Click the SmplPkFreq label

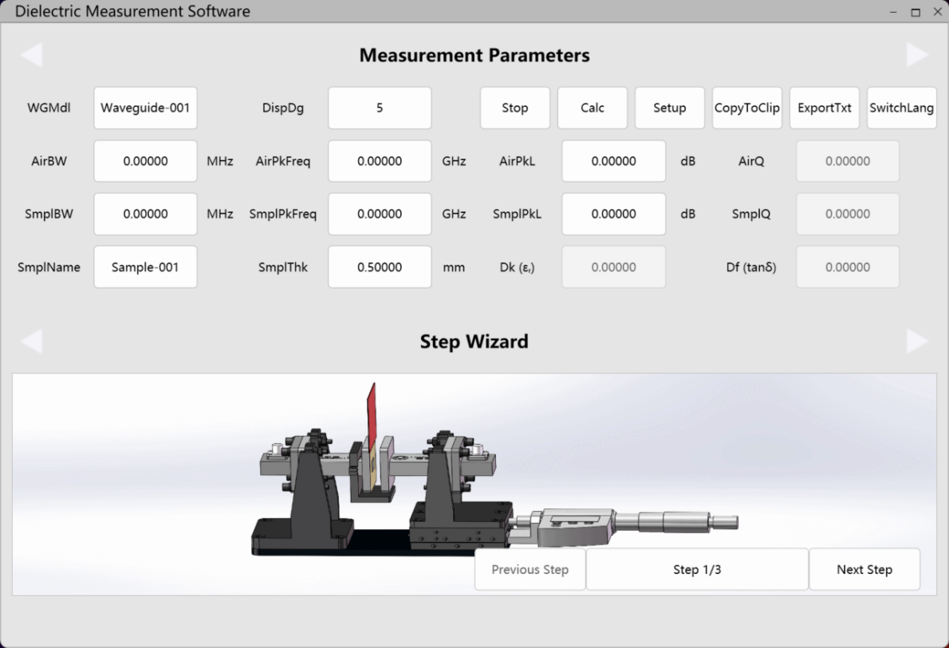click(x=282, y=214)
